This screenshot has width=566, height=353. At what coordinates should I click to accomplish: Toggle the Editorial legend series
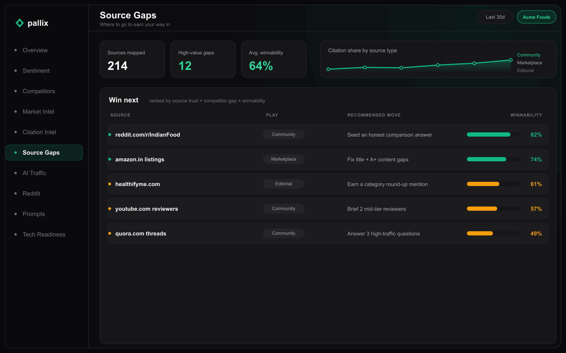coord(525,70)
